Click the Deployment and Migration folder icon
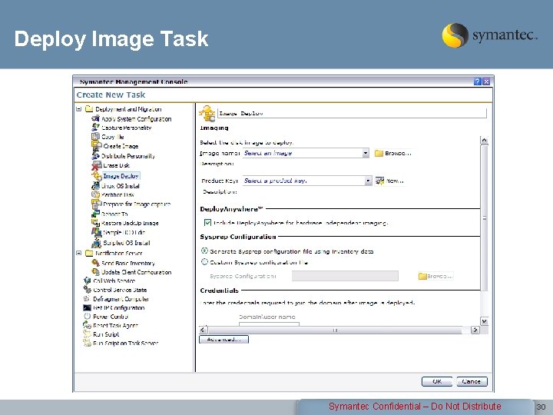 click(x=89, y=108)
